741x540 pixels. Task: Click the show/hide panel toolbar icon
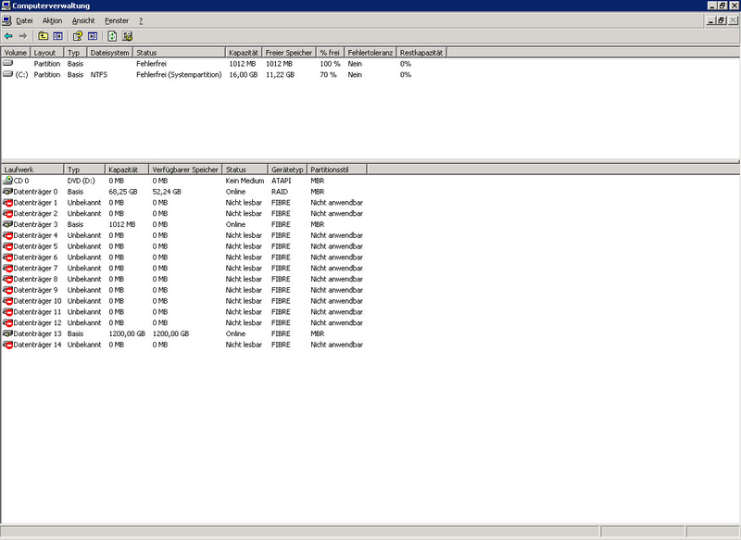pos(91,36)
